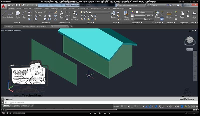This screenshot has height=116, width=200.
Task: Expand the Layers panel
Action: click(90, 23)
